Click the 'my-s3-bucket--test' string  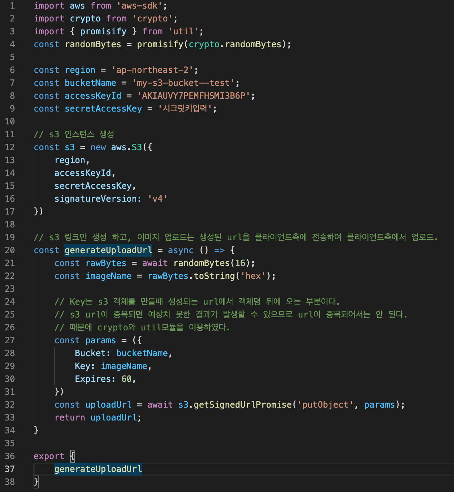[184, 83]
